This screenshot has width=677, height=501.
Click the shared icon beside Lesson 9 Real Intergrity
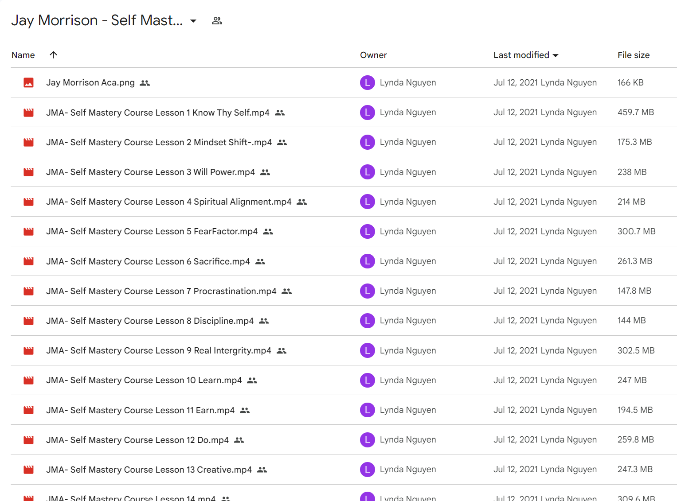click(x=282, y=350)
